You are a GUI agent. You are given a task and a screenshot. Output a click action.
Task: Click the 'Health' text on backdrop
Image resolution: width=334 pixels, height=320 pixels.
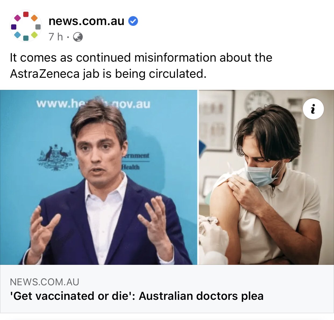[131, 167]
